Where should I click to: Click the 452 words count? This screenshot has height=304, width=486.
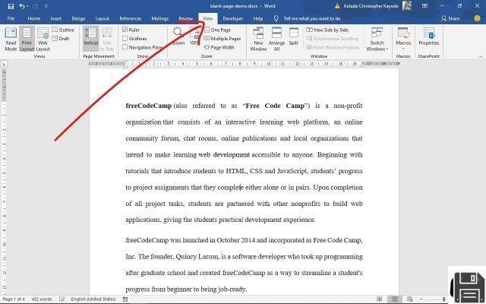coord(42,299)
